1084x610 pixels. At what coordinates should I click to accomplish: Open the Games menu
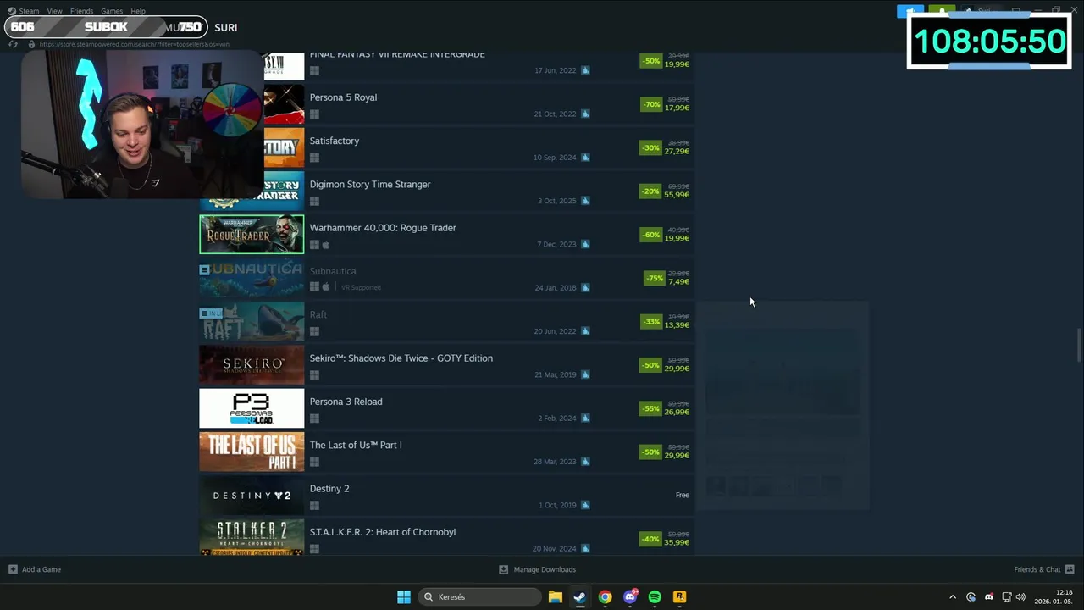point(112,11)
